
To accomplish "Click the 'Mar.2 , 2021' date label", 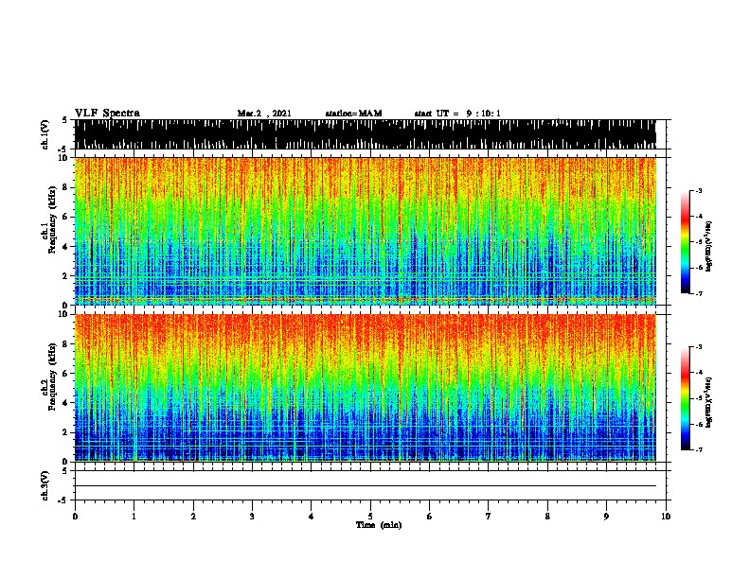I will (x=264, y=114).
